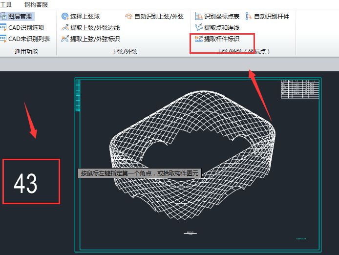Click the CAD未识别列表 icon
Screen dimensions: 339x255
point(3,39)
